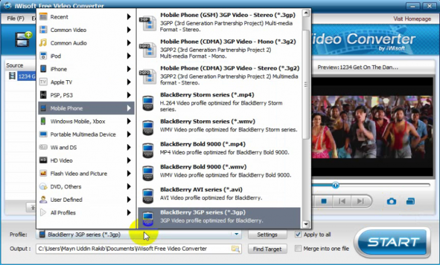Image resolution: width=440 pixels, height=265 pixels.
Task: Choose BlackBerry AVI series (*.avi) profile
Action: (219, 194)
